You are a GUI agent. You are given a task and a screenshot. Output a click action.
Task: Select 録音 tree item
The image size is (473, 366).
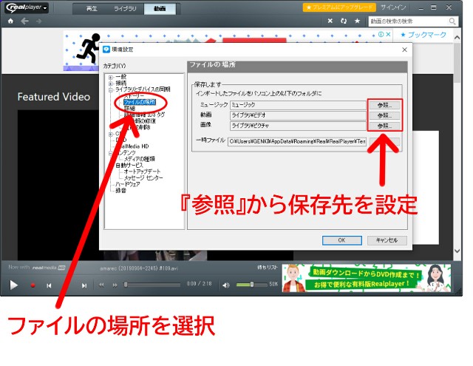pos(120,190)
